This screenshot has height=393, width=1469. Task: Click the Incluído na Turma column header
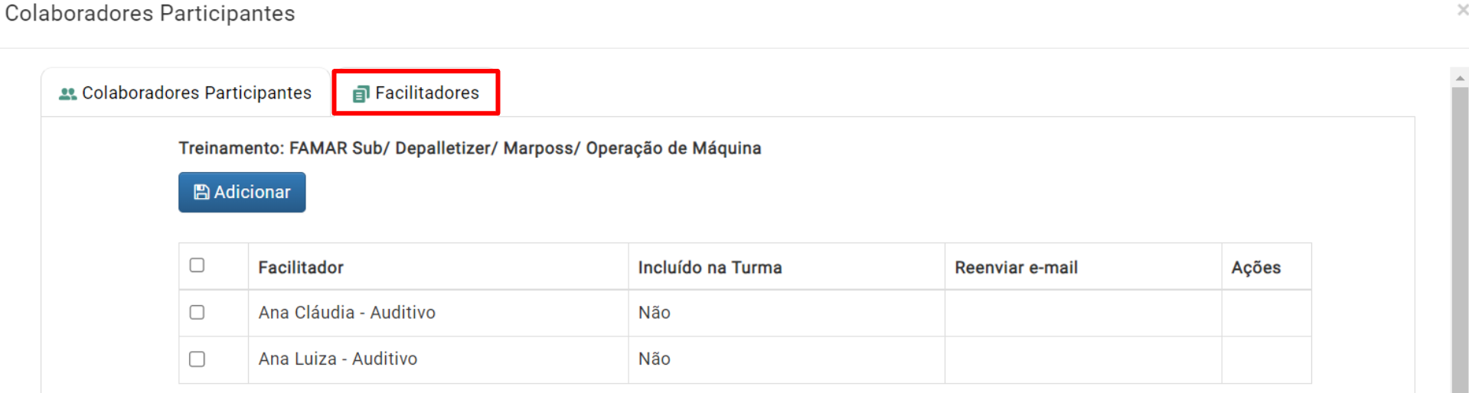(x=710, y=268)
